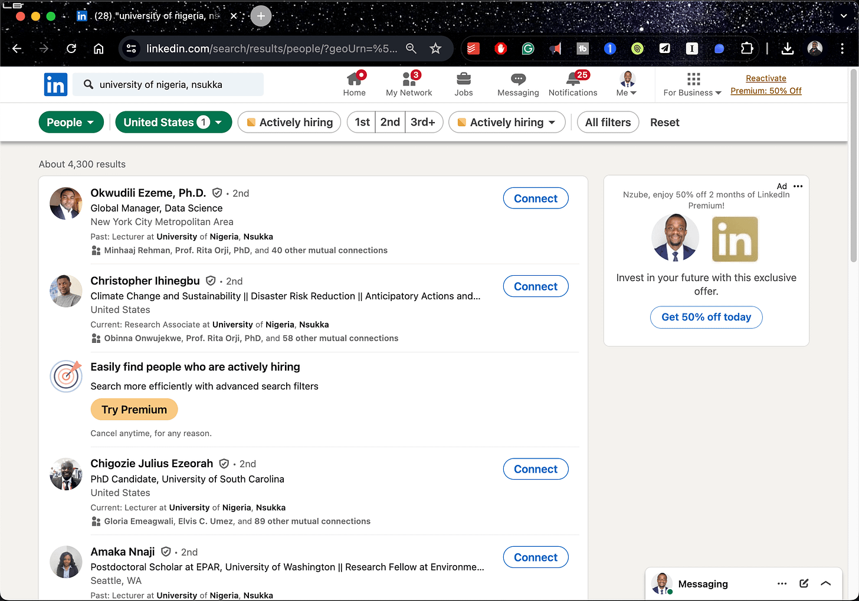
Task: Click the browser back arrow
Action: pyautogui.click(x=17, y=48)
